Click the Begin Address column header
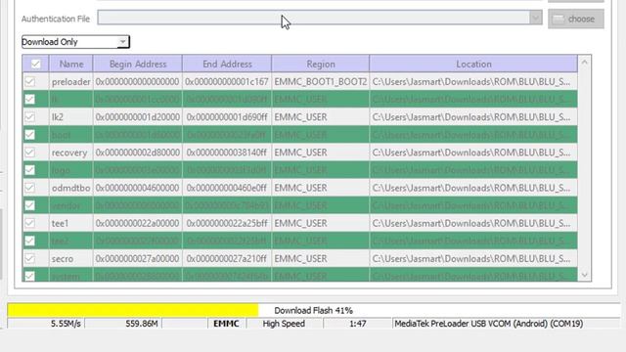 tap(138, 64)
